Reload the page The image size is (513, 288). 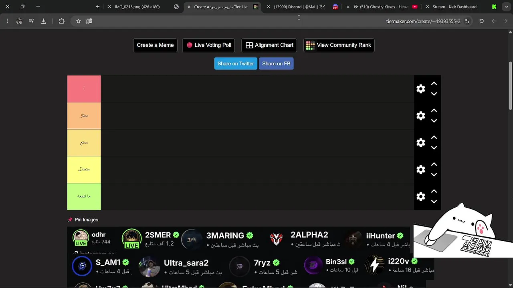(481, 21)
